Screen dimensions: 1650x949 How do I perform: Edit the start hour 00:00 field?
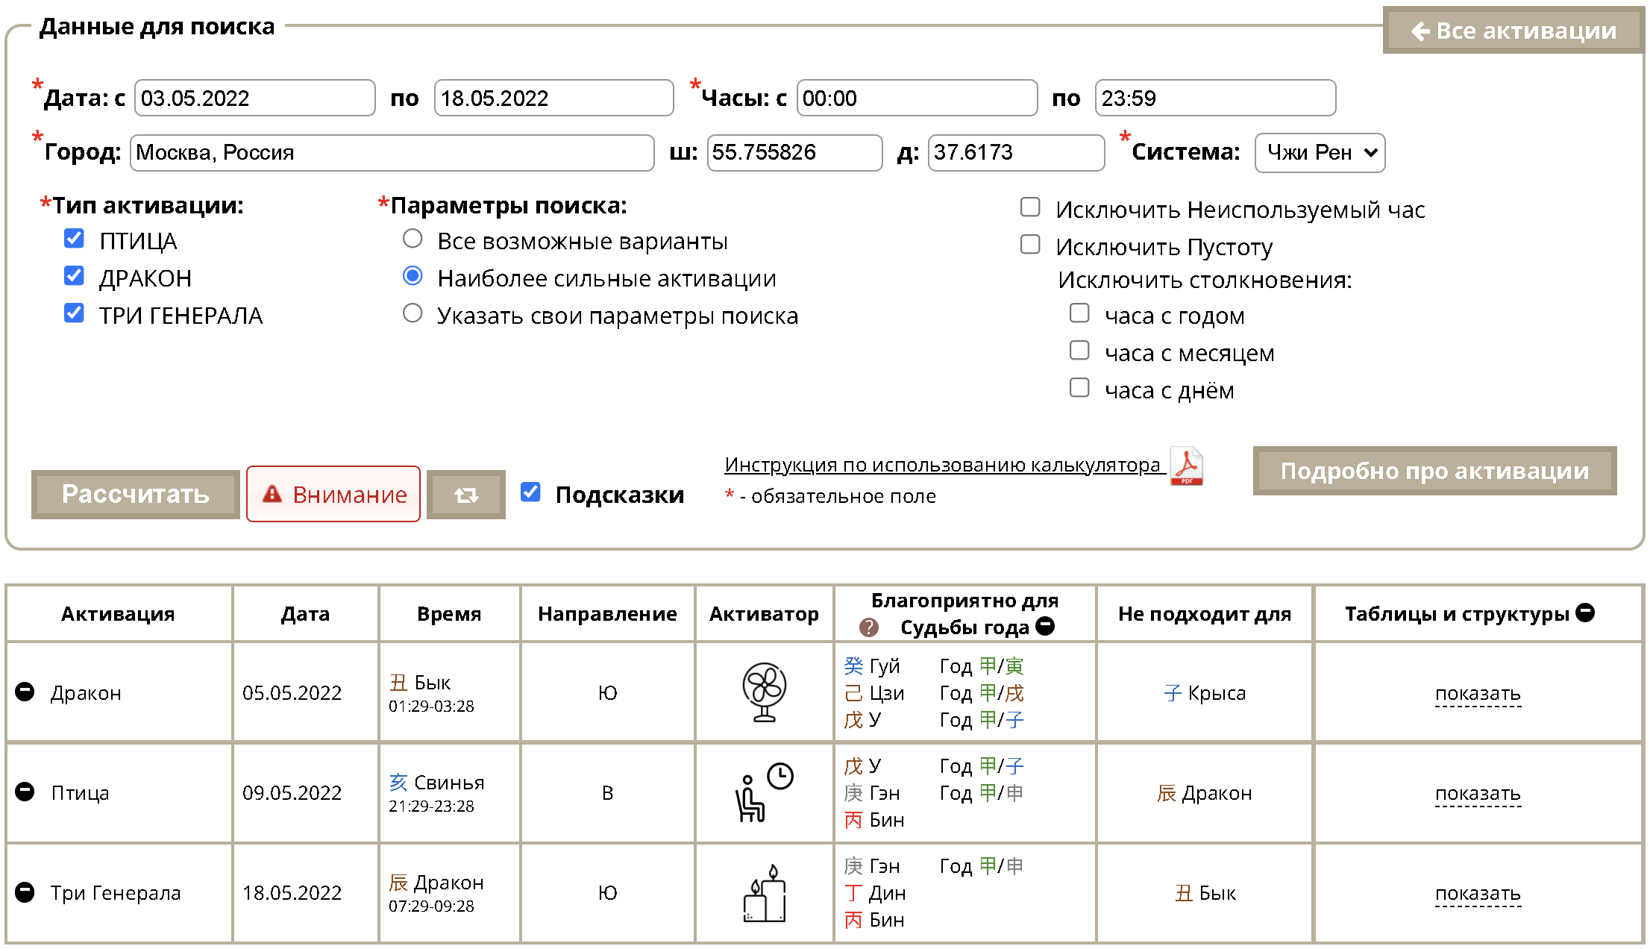point(917,98)
